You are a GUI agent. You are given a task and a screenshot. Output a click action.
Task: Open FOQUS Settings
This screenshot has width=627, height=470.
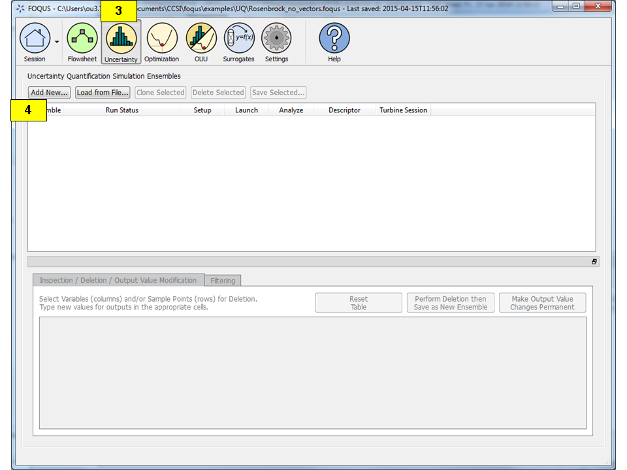point(276,39)
